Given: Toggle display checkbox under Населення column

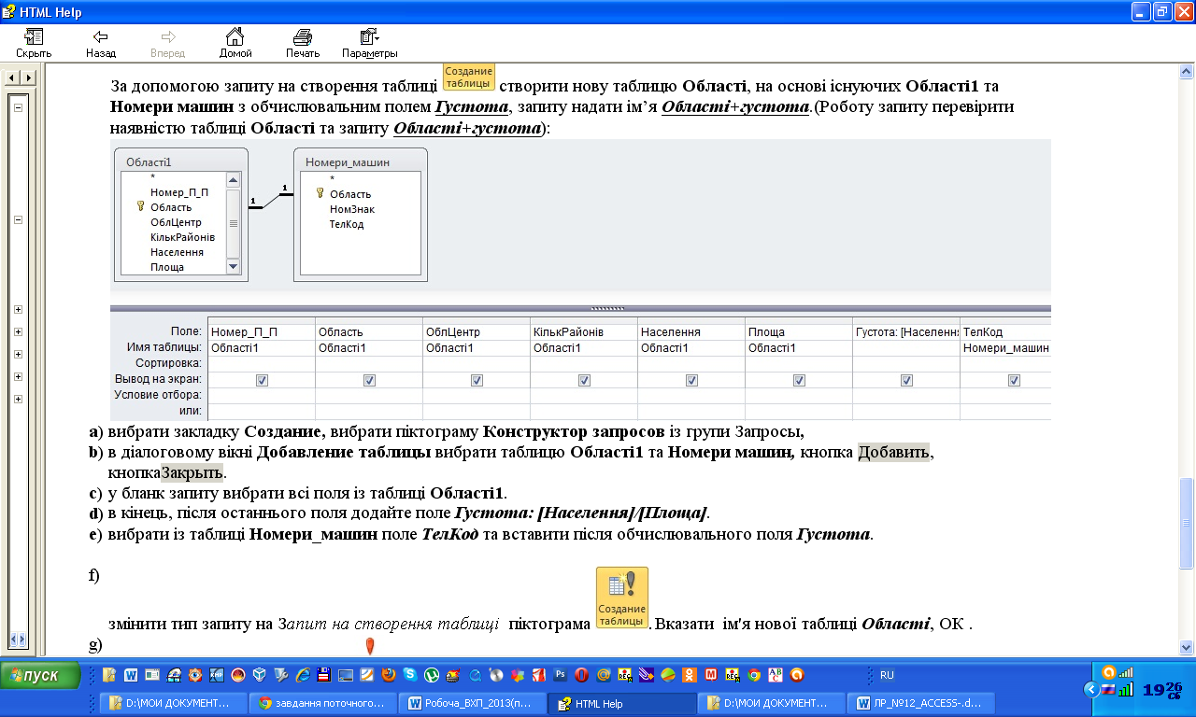Looking at the screenshot, I should pyautogui.click(x=691, y=380).
